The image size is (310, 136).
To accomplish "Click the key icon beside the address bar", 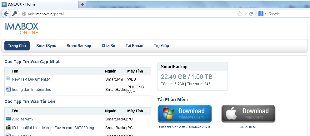I will pos(14,14).
